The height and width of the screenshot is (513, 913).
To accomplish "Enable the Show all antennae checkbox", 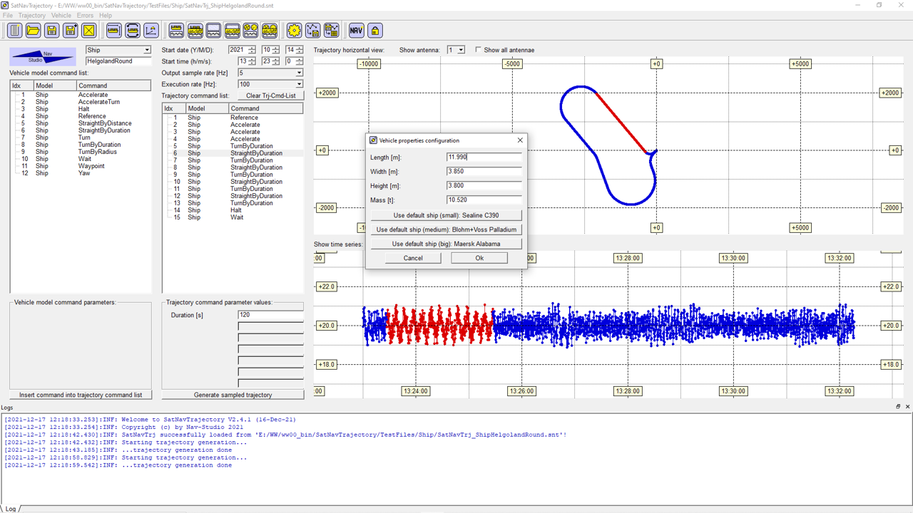I will 478,50.
